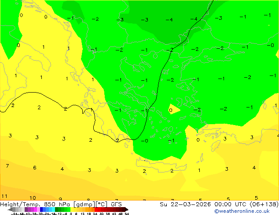
Task: Select the bright red swatch in the legend
Action: tap(96, 209)
